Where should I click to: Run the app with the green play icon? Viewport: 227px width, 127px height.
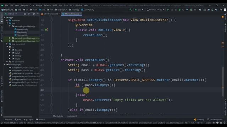(168, 10)
